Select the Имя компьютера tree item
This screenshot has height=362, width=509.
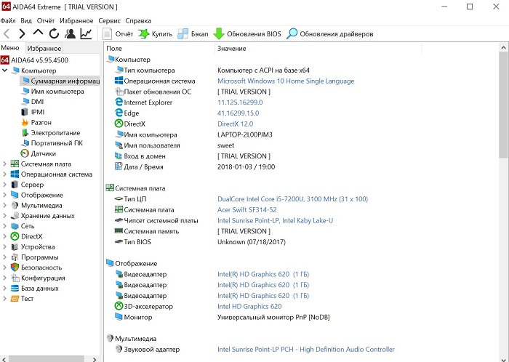pos(52,92)
